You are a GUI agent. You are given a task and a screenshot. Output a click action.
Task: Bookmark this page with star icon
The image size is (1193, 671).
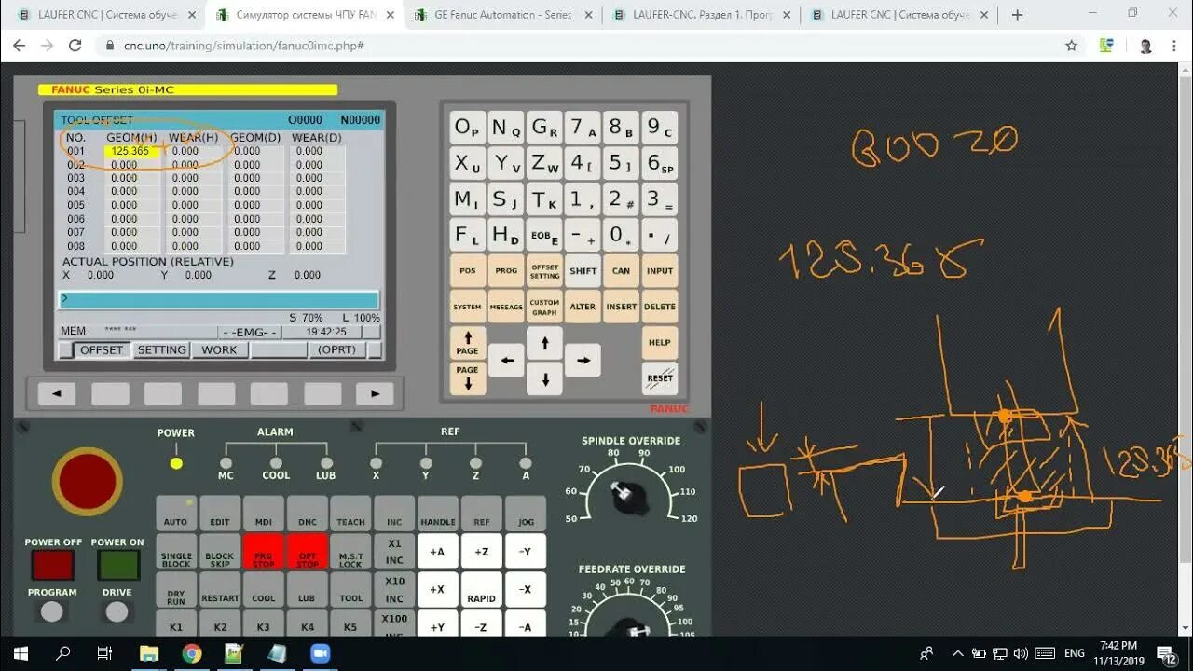1072,46
